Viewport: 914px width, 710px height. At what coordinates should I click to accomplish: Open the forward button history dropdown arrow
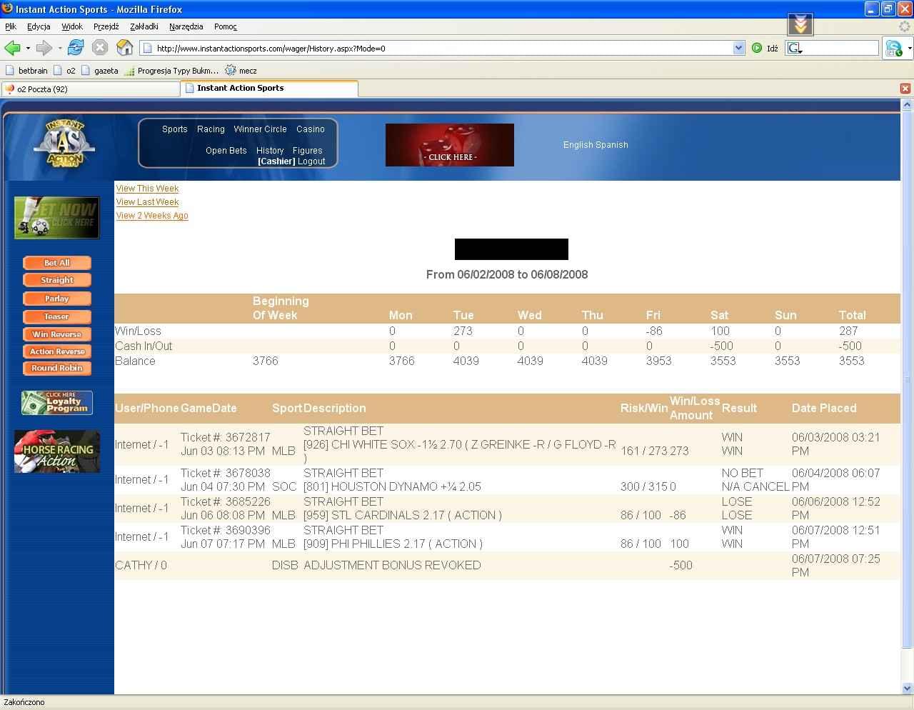59,49
